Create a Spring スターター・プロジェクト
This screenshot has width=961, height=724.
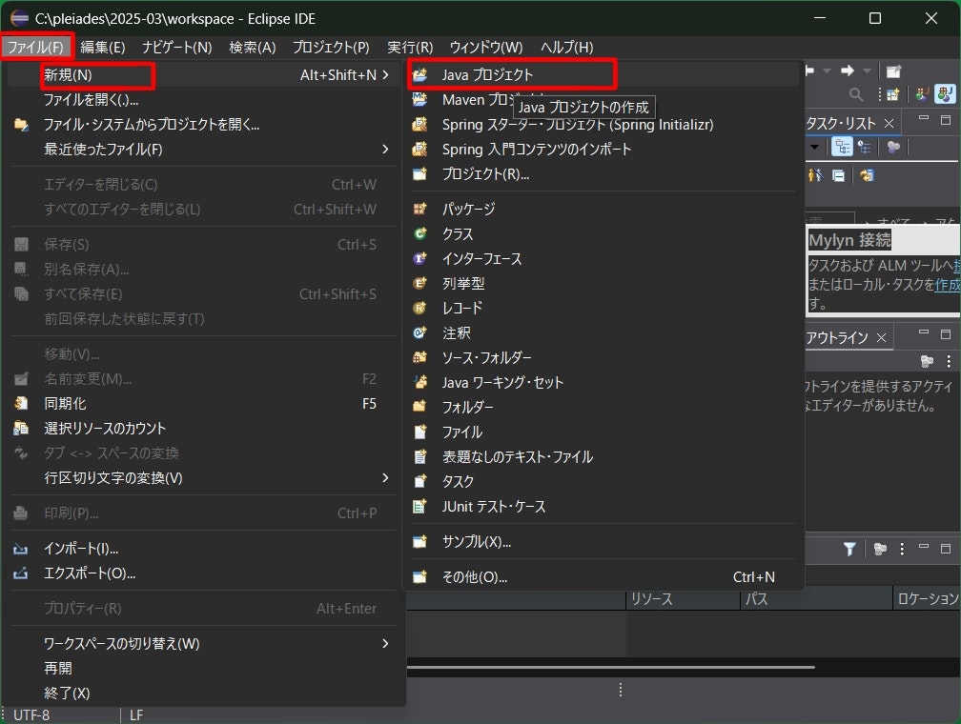603,125
